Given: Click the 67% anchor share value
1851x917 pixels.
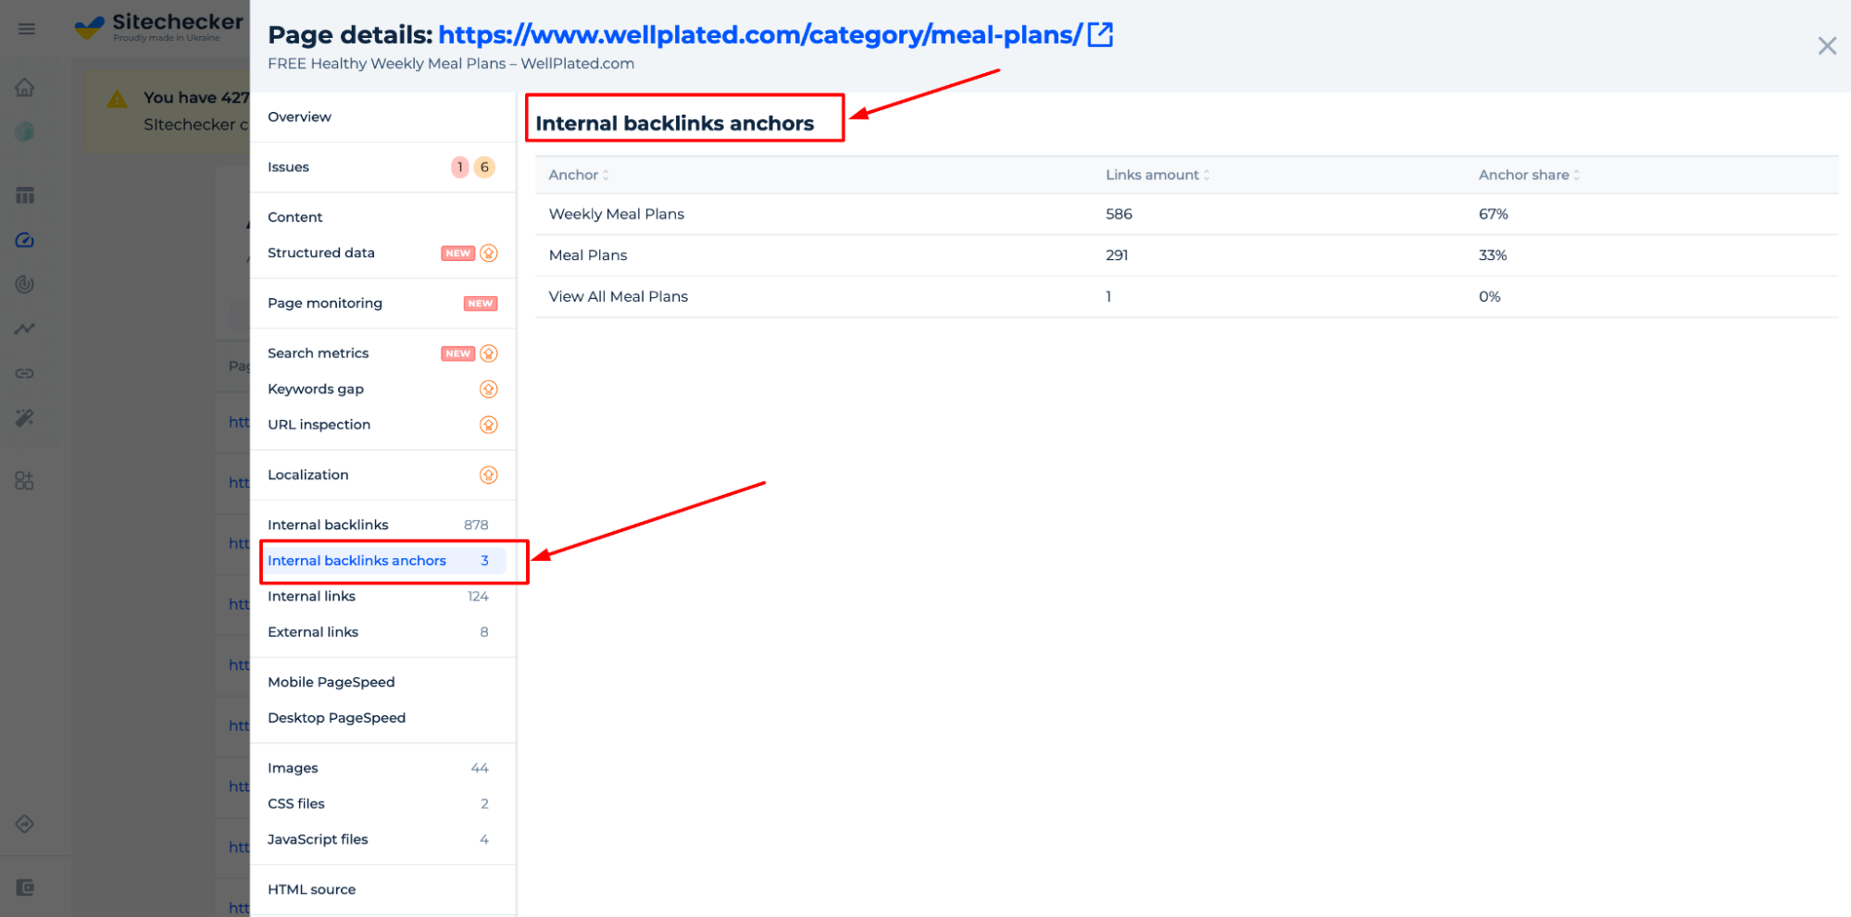Looking at the screenshot, I should click(x=1493, y=214).
